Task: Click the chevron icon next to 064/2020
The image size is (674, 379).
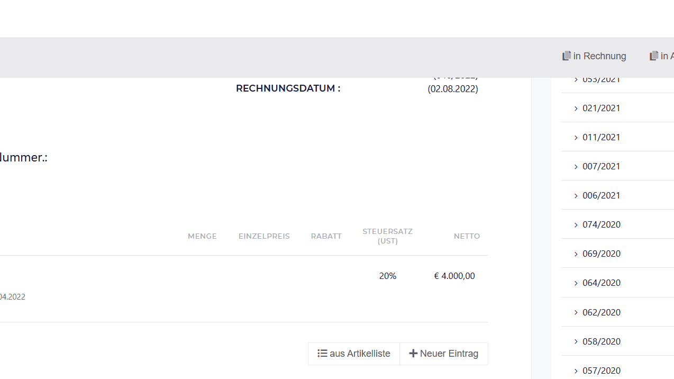Action: click(x=576, y=283)
